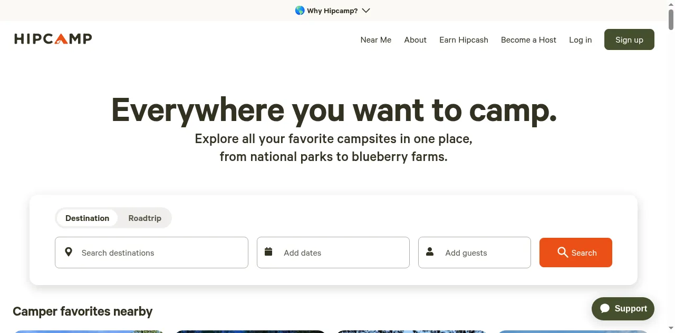
Task: Focus the Search destinations text field
Action: pos(158,253)
